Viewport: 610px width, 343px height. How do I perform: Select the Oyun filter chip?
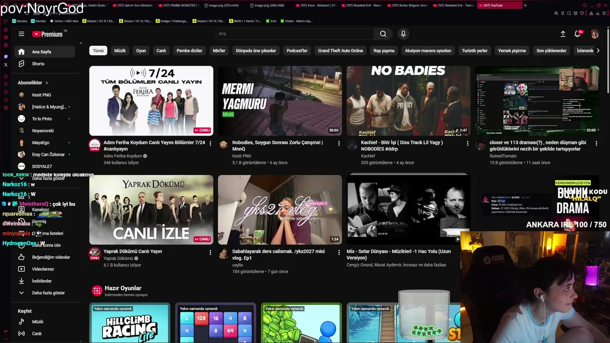click(141, 50)
